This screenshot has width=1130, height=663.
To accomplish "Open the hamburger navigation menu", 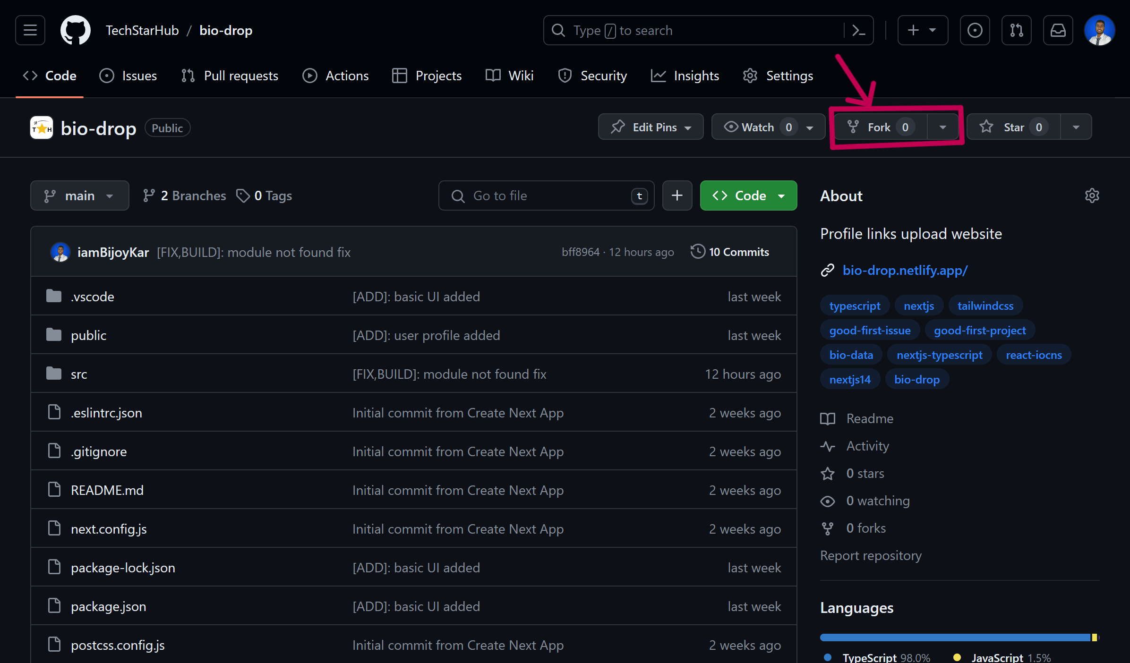I will pyautogui.click(x=30, y=30).
